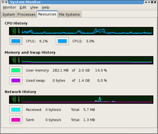The height and width of the screenshot is (134, 158).
Task: Click the 282.1 MB memory value
Action: (x=61, y=70)
